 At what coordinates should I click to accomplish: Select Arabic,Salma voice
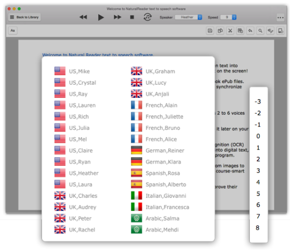tap(155, 218)
